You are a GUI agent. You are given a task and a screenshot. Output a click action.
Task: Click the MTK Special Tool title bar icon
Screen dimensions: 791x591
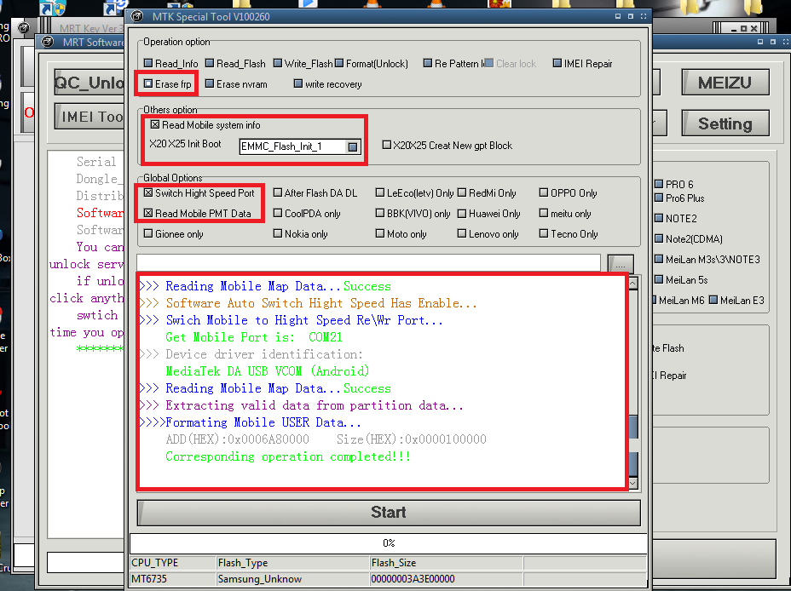pos(136,17)
